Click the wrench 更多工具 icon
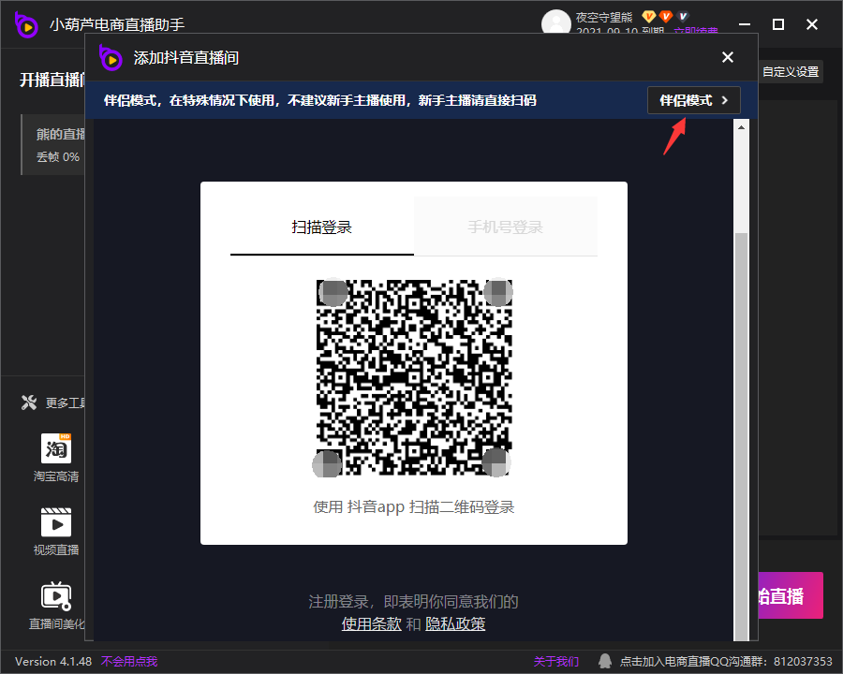Screen dimensions: 843x674 [x=29, y=403]
